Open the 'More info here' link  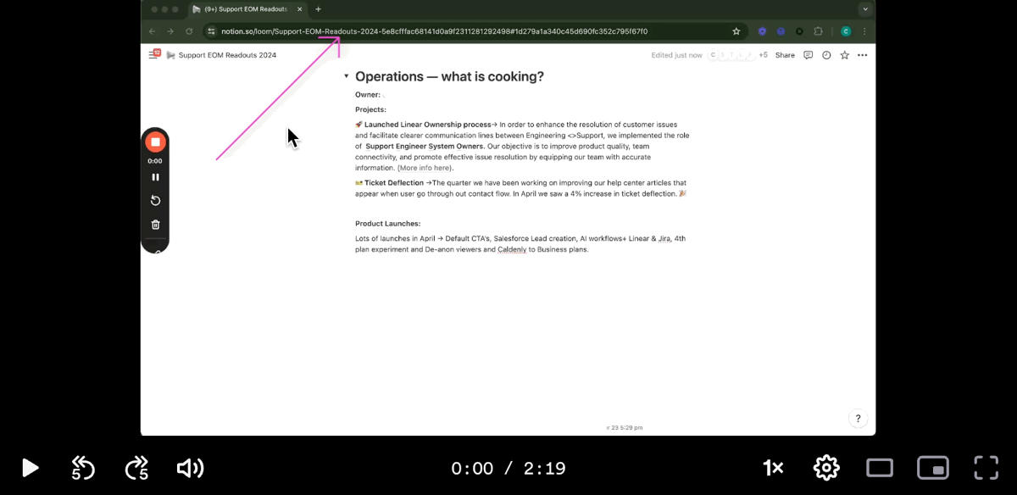coord(425,168)
